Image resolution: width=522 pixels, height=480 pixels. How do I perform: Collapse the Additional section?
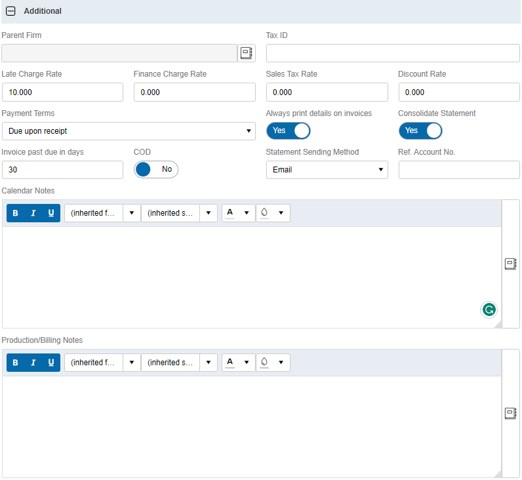[x=10, y=11]
